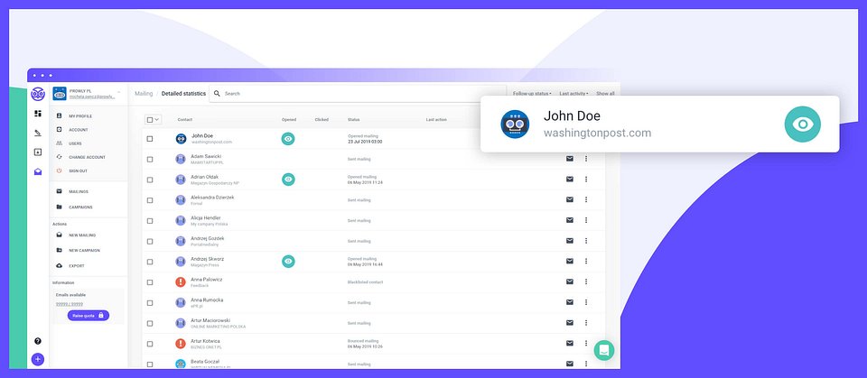The width and height of the screenshot is (867, 378).
Task: Open more options for Andrzej Skworz
Action: point(586,261)
